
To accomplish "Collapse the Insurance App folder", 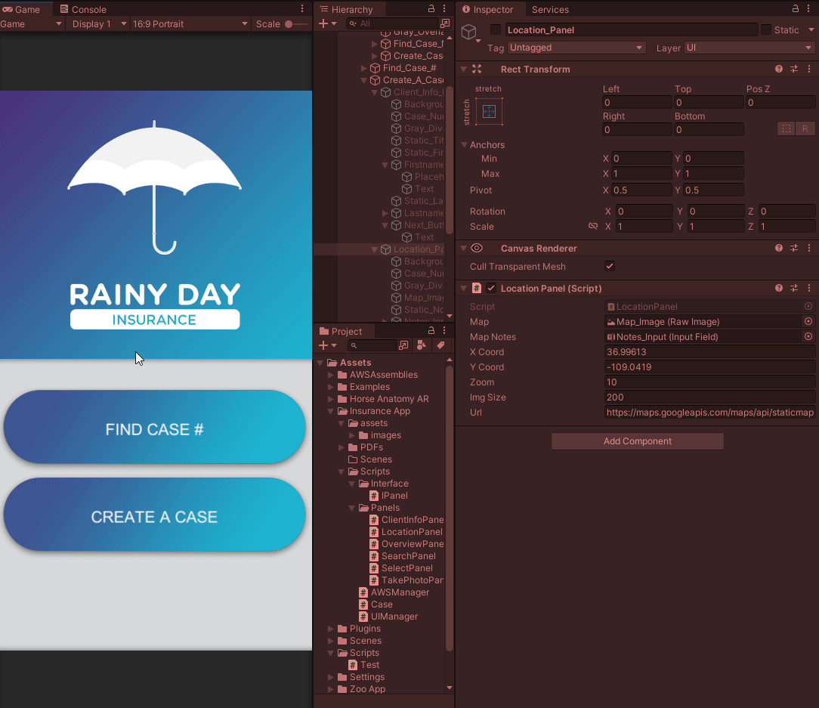I will click(331, 411).
